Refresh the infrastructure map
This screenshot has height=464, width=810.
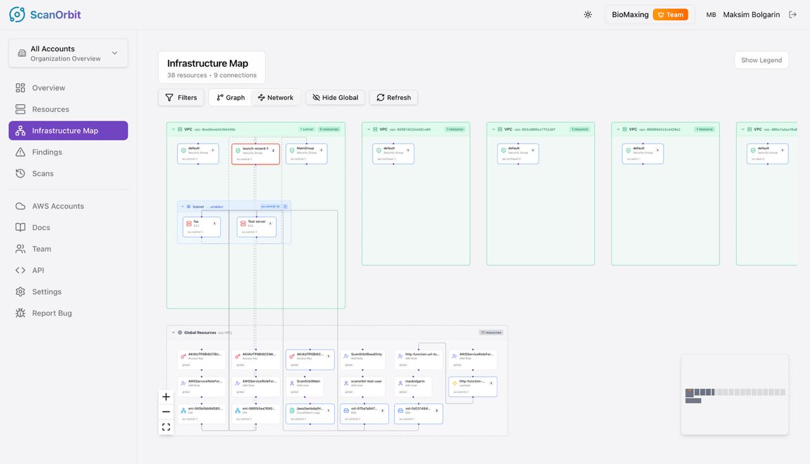point(394,97)
